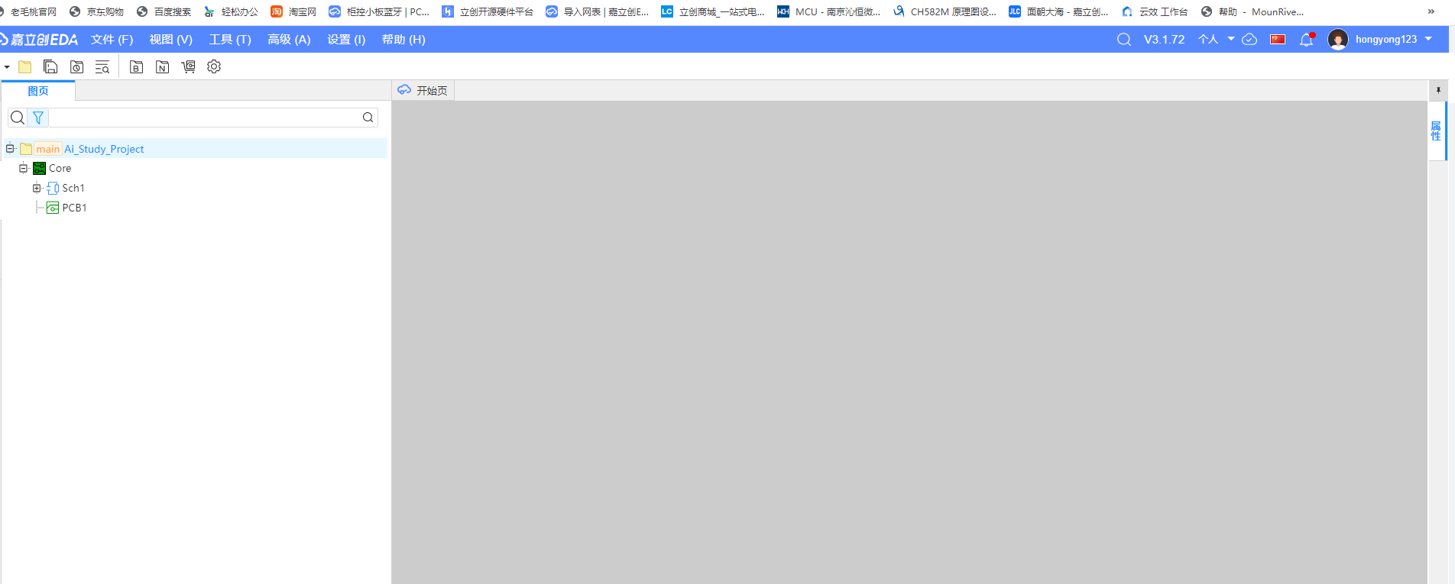Click the V3.1.72 version label
The height and width of the screenshot is (584, 1455).
tap(1164, 40)
